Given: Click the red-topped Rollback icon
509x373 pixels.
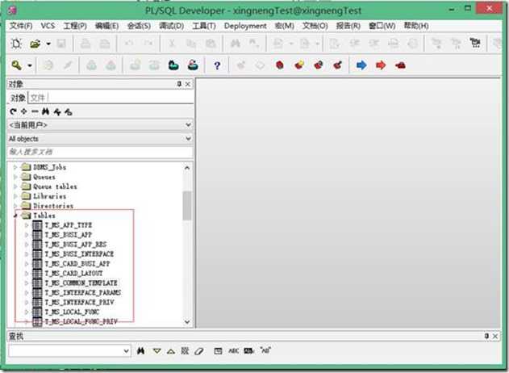Looking at the screenshot, I should pos(193,65).
